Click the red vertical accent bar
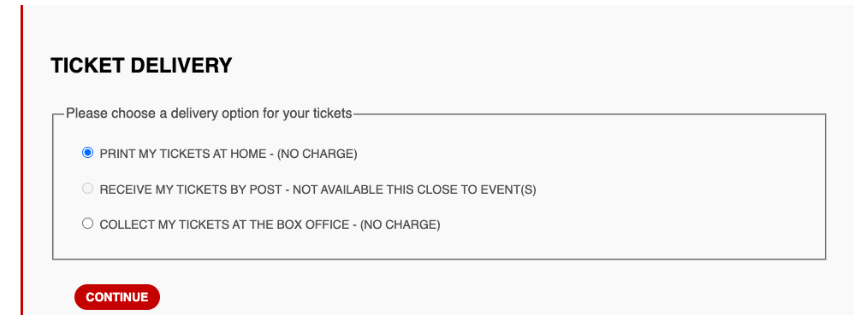Image resolution: width=854 pixels, height=315 pixels. (x=22, y=160)
